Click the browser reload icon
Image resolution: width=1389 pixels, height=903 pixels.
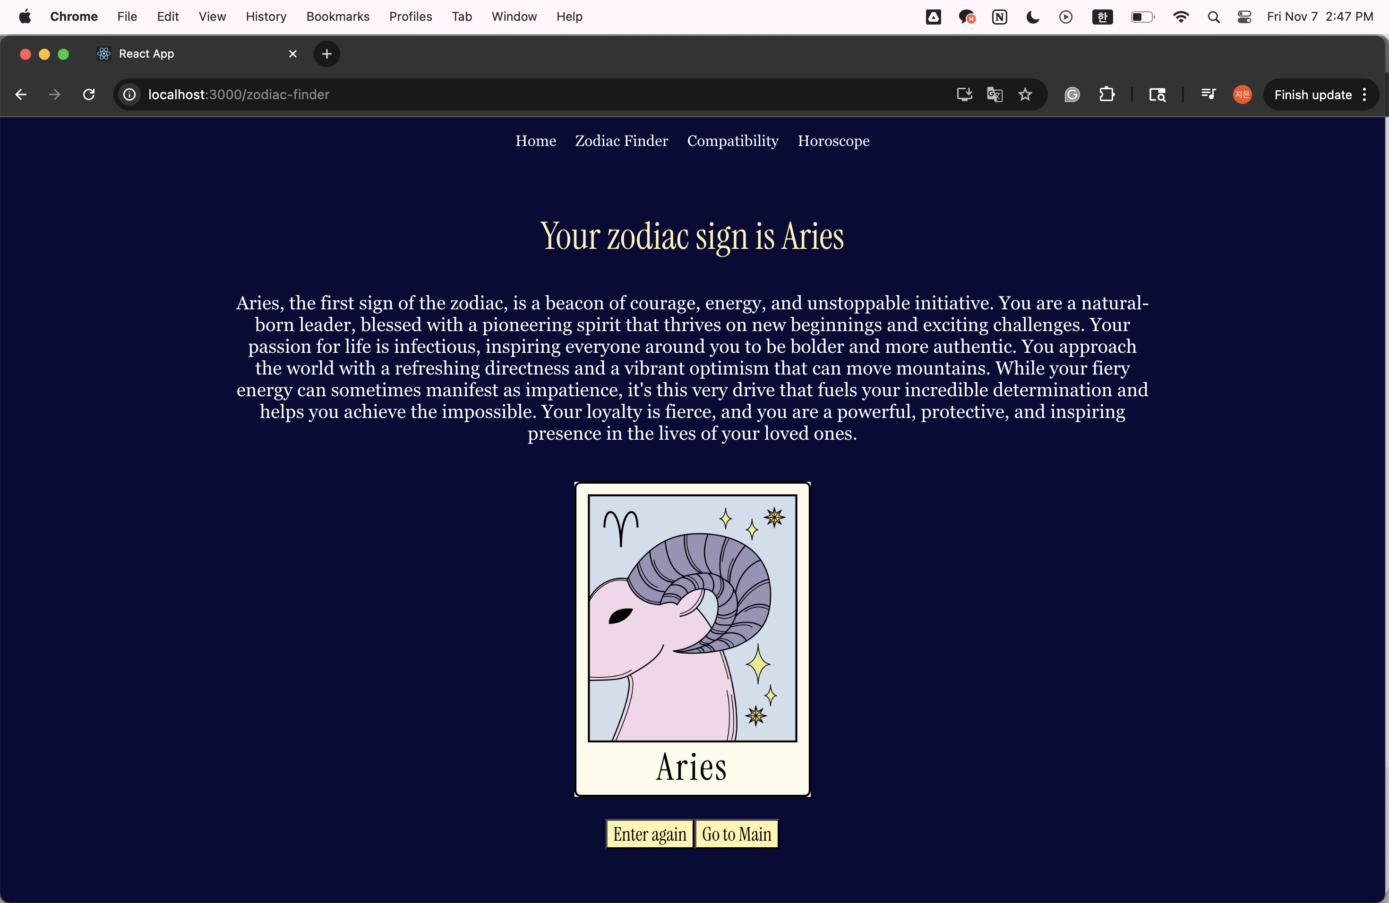89,94
